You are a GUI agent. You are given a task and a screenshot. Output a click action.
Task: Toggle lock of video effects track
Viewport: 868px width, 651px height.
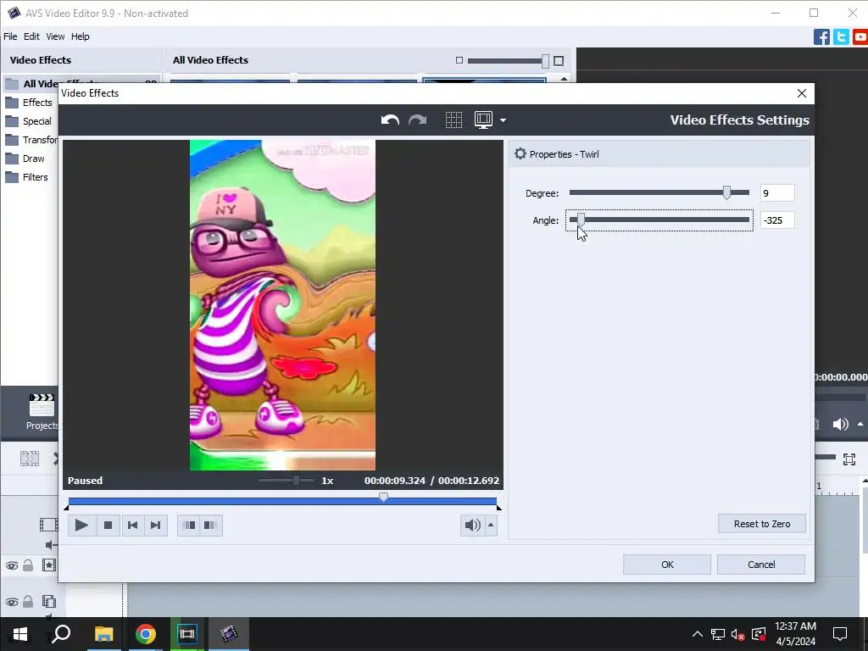click(28, 565)
